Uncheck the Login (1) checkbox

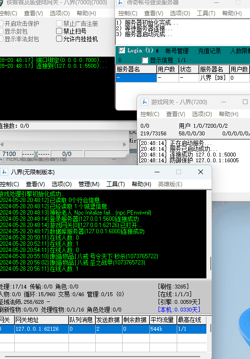pos(122,50)
